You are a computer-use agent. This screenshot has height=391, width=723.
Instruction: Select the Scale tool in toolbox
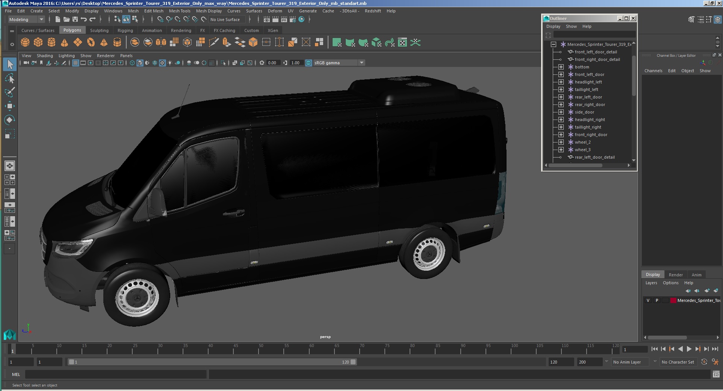coord(10,134)
